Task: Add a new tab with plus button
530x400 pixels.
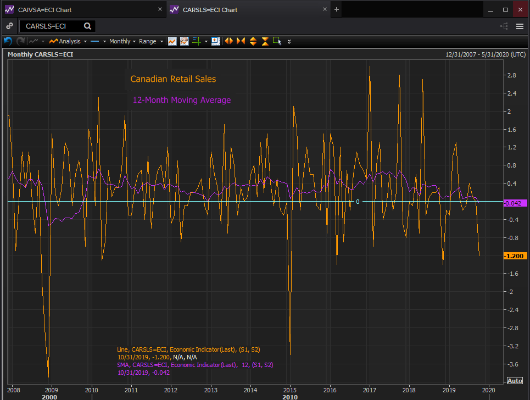Action: 336,9
